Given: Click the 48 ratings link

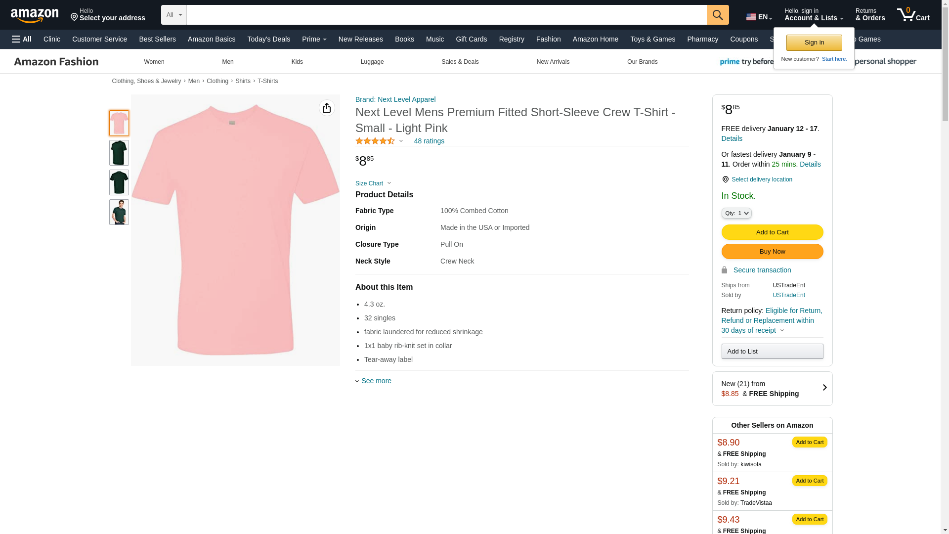Looking at the screenshot, I should click(x=429, y=141).
